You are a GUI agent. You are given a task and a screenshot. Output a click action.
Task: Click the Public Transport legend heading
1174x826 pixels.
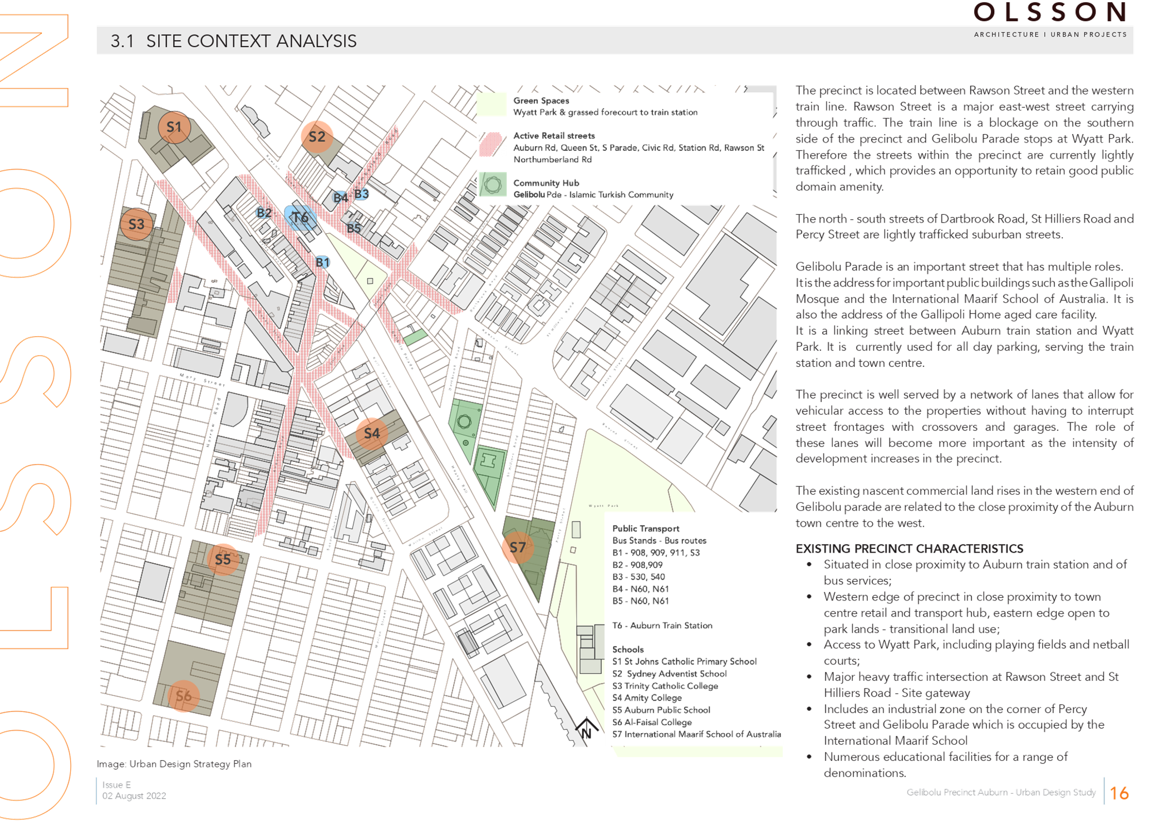coord(646,529)
